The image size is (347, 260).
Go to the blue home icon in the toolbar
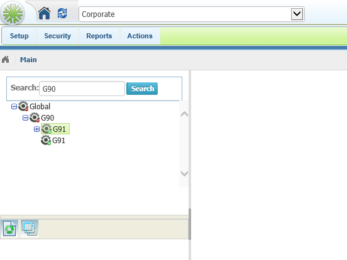[44, 13]
